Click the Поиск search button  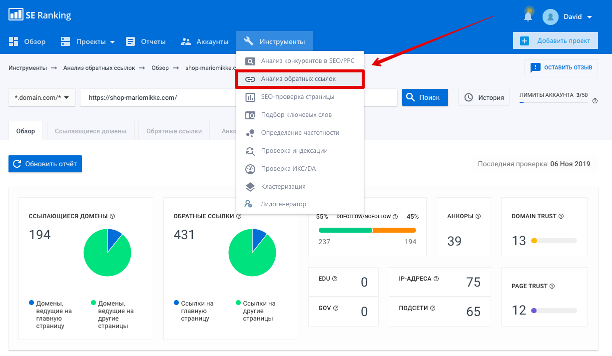[x=425, y=97]
